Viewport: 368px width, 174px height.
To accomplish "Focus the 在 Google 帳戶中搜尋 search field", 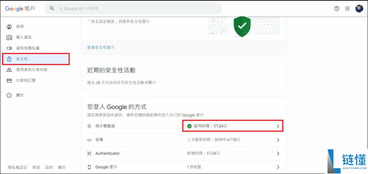I will coord(133,9).
